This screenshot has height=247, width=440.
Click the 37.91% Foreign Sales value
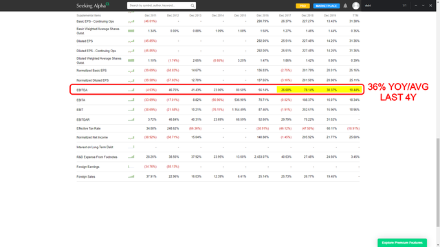151,177
